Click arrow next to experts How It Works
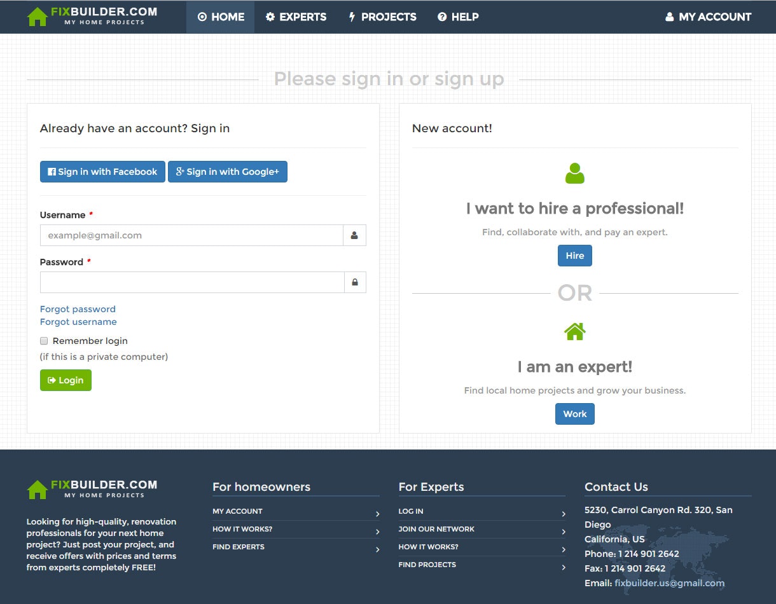This screenshot has width=776, height=604. click(563, 549)
